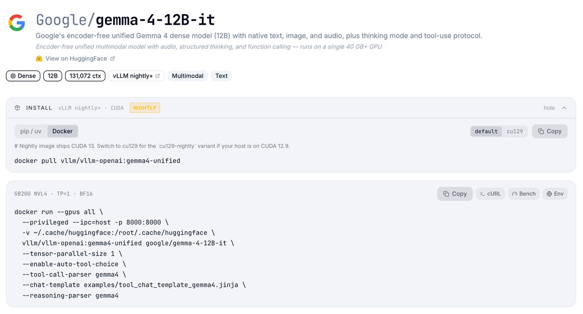Image resolution: width=583 pixels, height=314 pixels.
Task: Click the hide label of install panel
Action: click(x=549, y=108)
